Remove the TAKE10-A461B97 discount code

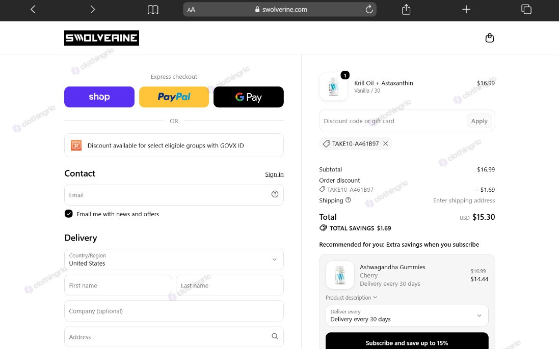point(385,143)
